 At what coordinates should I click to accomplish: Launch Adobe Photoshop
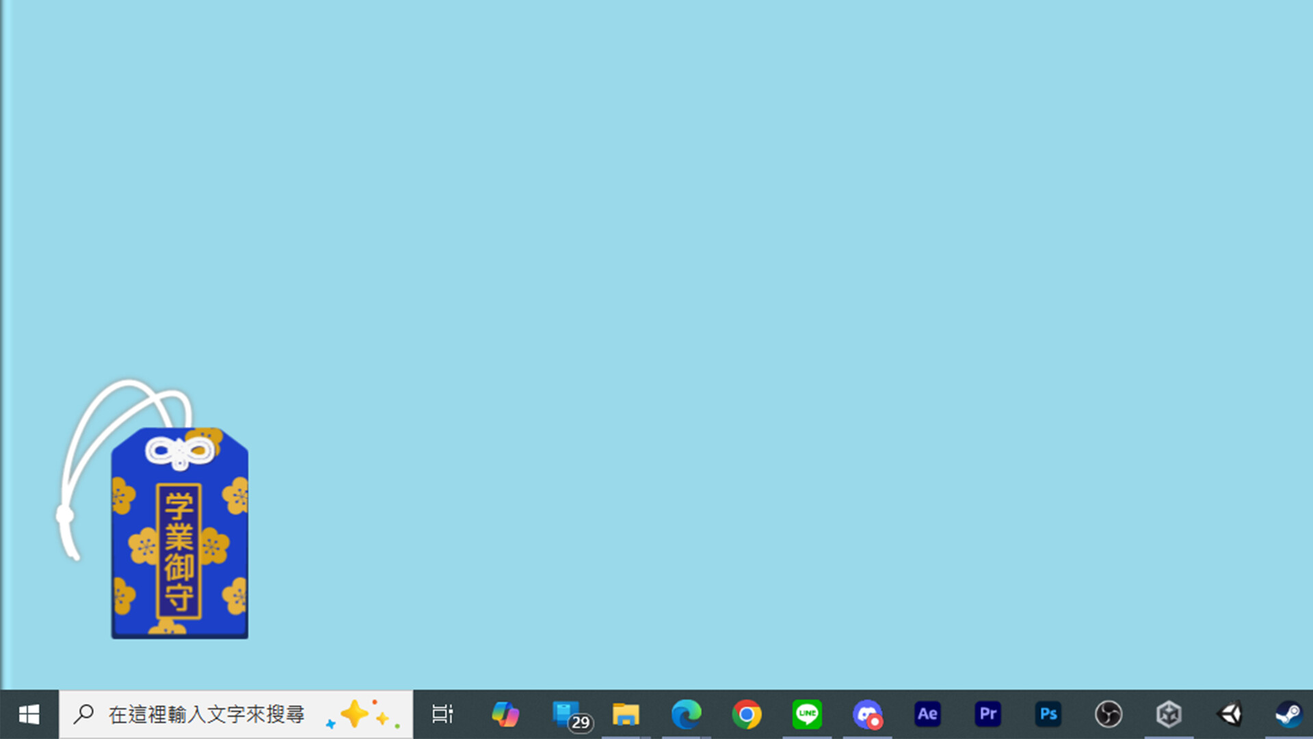[1048, 714]
